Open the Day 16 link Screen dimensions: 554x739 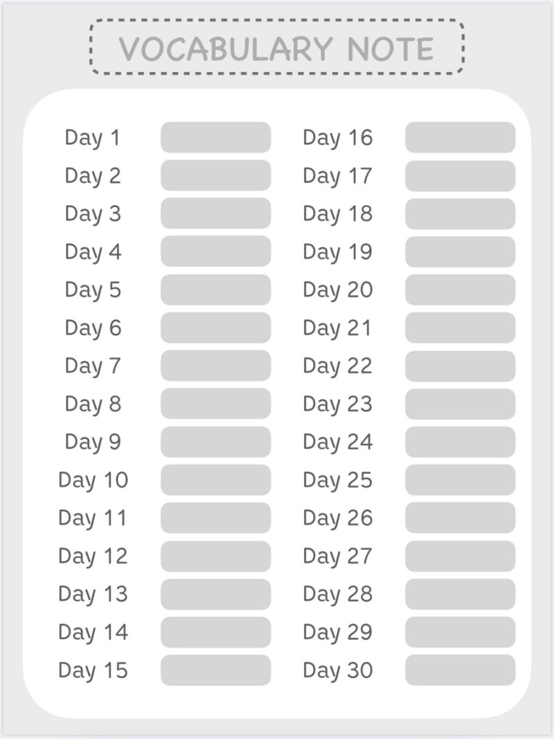[338, 138]
